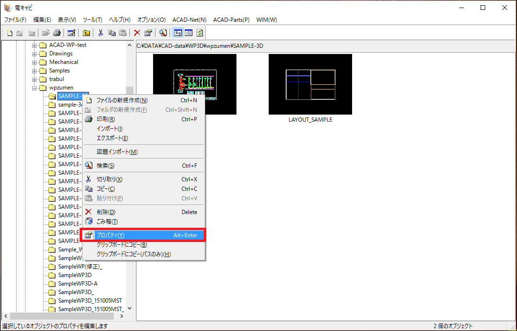
Task: Toggle thumbnail view mode in toolbar
Action: click(x=178, y=33)
